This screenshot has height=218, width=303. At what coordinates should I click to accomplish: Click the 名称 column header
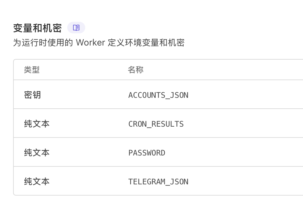pyautogui.click(x=135, y=70)
